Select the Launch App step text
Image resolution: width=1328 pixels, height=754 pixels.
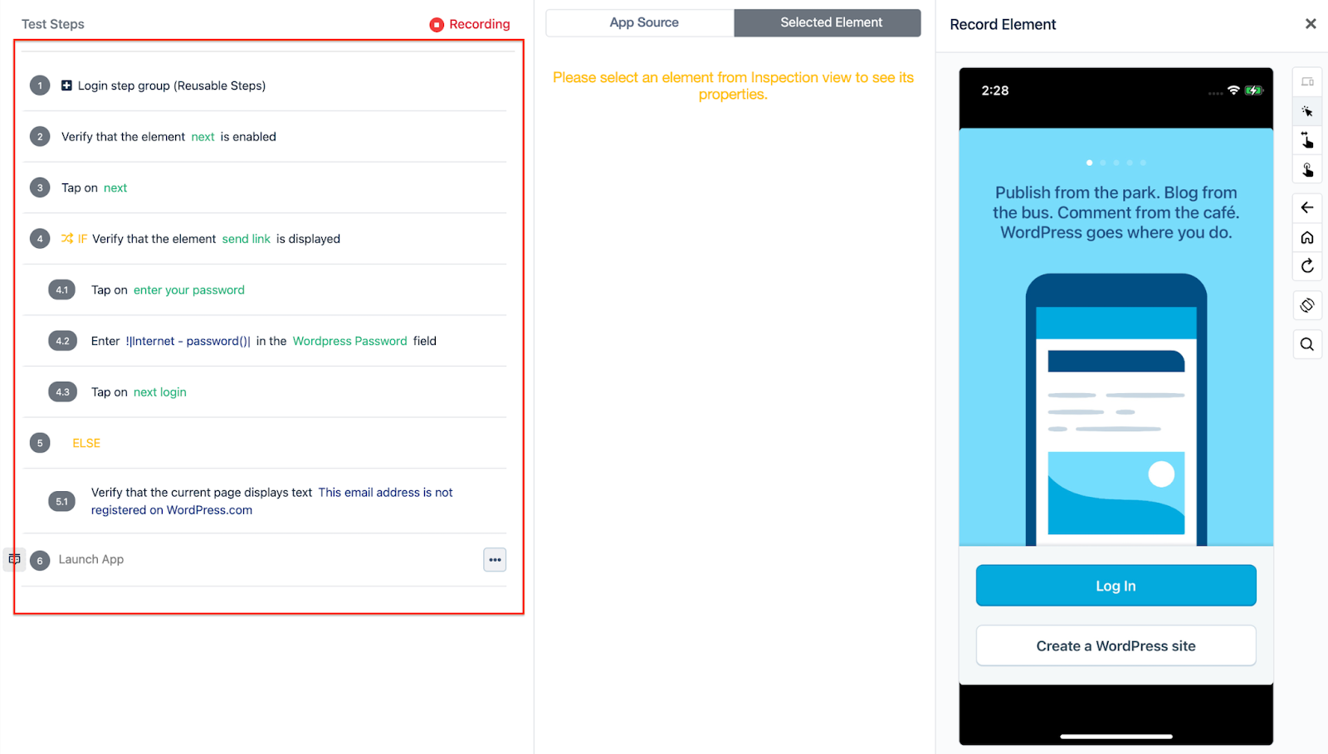[91, 559]
